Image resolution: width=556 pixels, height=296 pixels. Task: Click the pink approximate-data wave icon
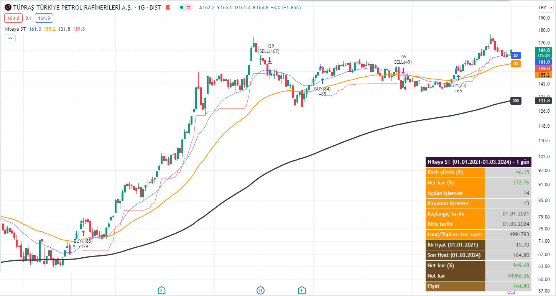[188, 8]
